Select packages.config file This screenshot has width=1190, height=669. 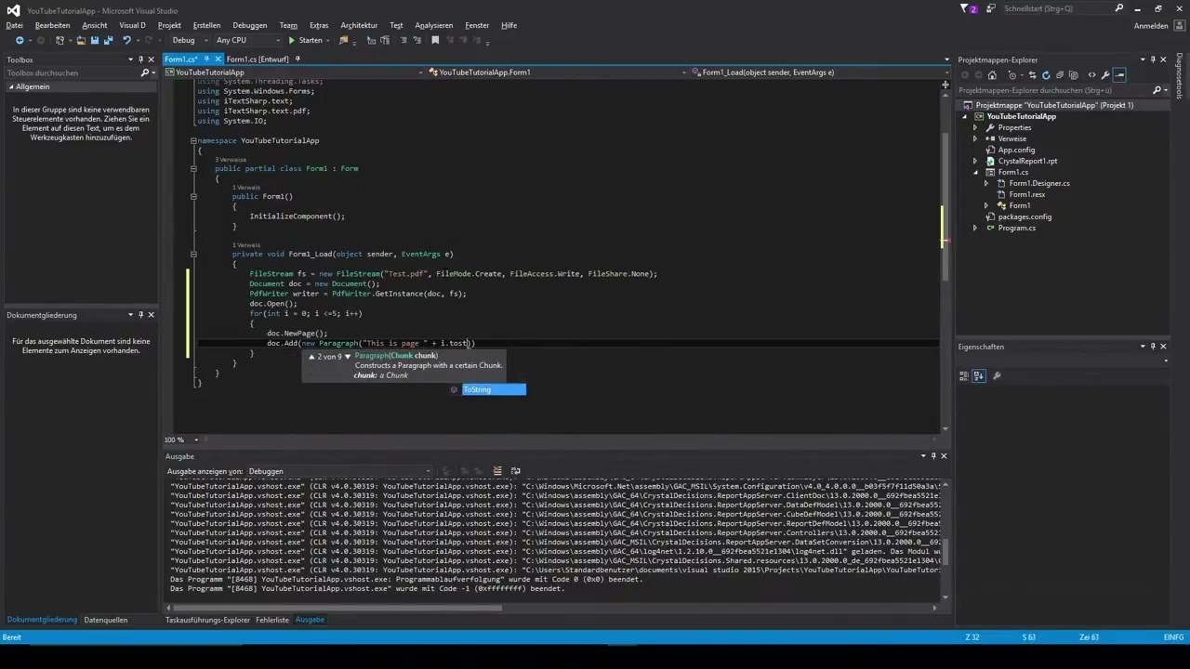click(1025, 216)
